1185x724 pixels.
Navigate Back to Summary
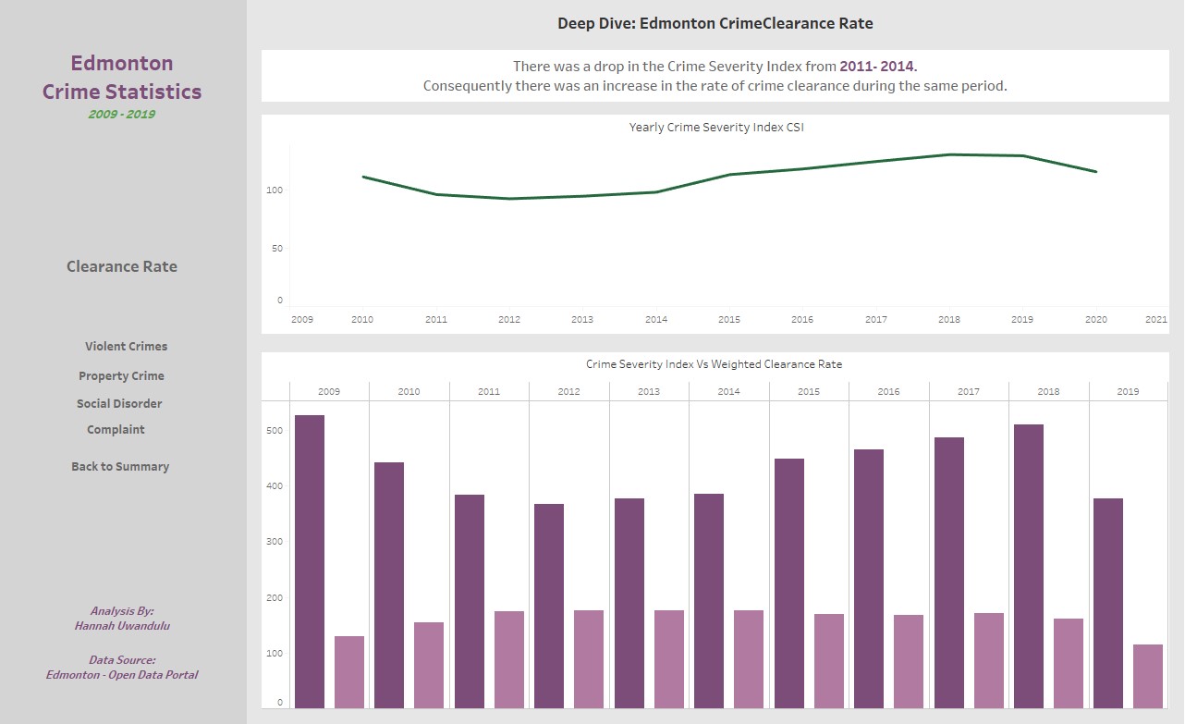tap(121, 466)
